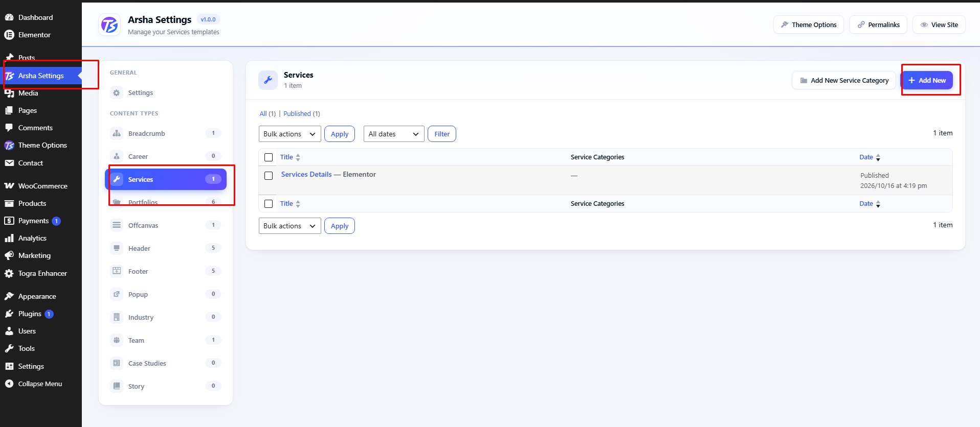Click the Published (1) filter link

pyautogui.click(x=302, y=113)
